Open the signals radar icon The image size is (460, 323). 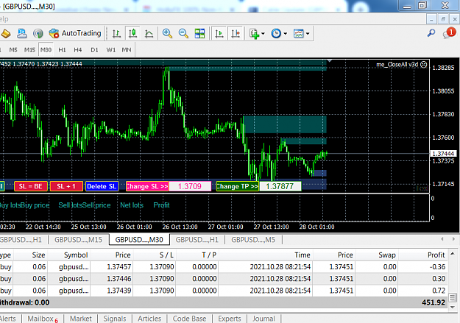[38, 33]
